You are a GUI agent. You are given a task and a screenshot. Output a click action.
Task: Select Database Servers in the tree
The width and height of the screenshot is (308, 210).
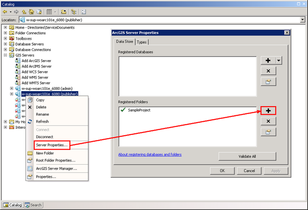pyautogui.click(x=29, y=44)
